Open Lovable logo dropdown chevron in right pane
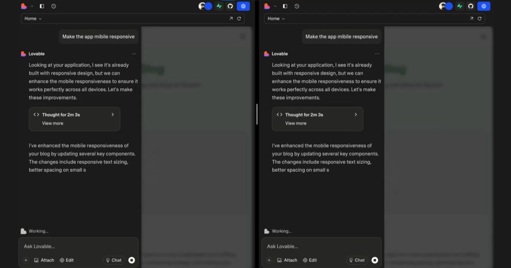 [275, 6]
